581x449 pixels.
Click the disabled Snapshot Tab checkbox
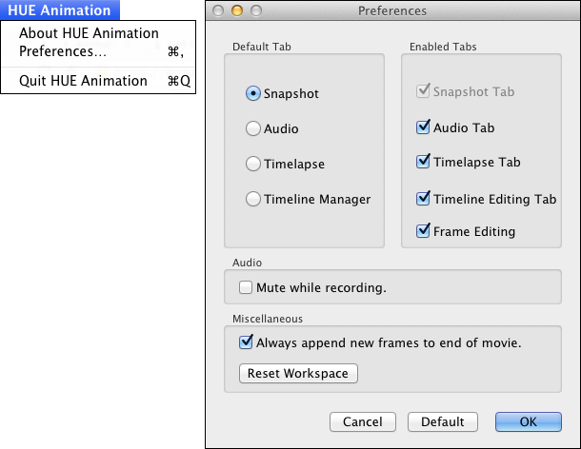(x=423, y=91)
